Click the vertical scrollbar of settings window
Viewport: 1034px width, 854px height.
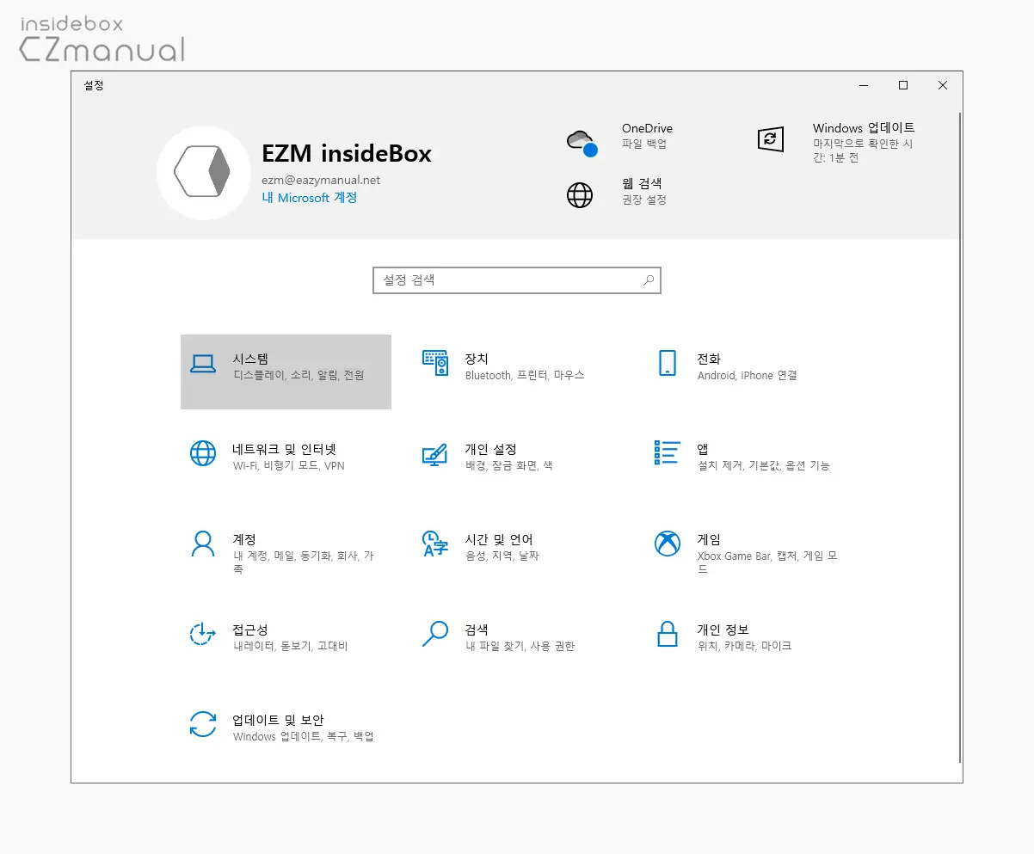960,436
